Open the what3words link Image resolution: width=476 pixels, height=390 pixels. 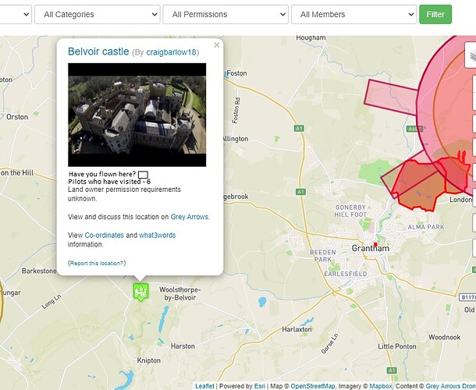click(x=158, y=235)
